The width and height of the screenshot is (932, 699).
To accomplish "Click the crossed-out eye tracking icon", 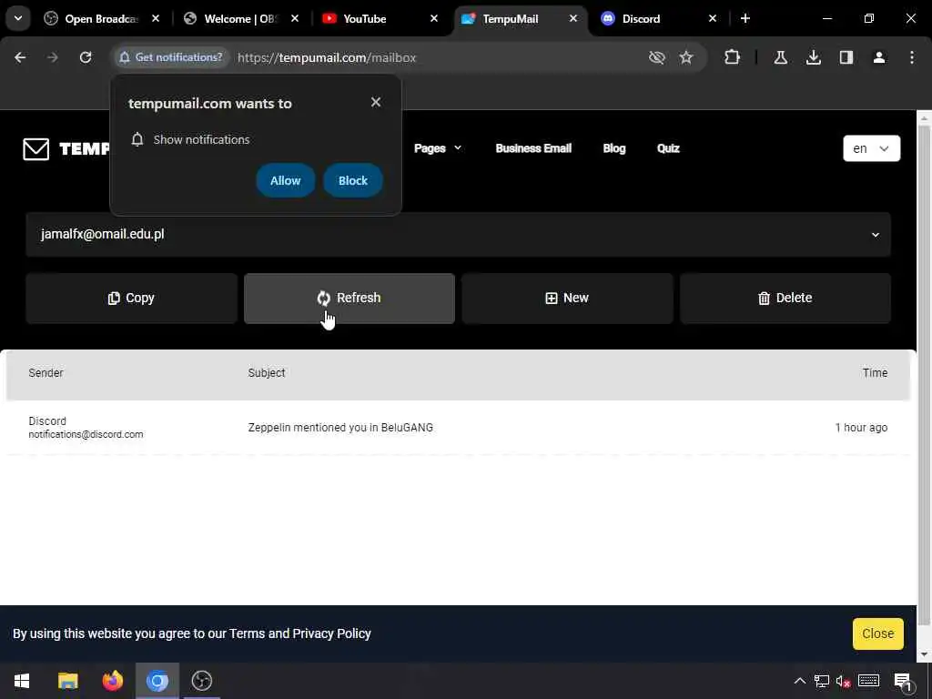I will point(657,57).
